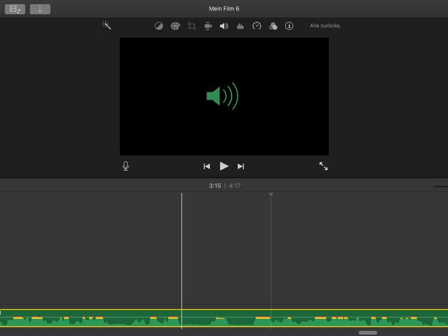The image size is (448, 336).
Task: Play the movie in full screen
Action: tap(323, 166)
